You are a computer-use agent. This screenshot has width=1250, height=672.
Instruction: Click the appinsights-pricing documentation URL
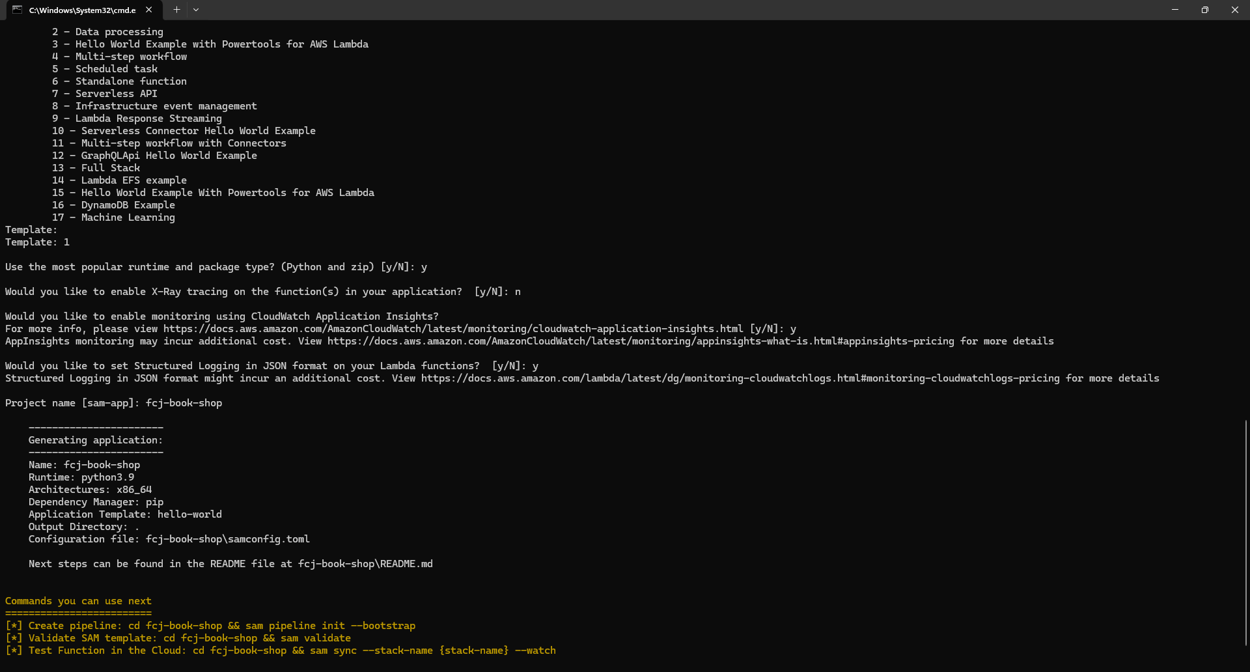click(641, 341)
